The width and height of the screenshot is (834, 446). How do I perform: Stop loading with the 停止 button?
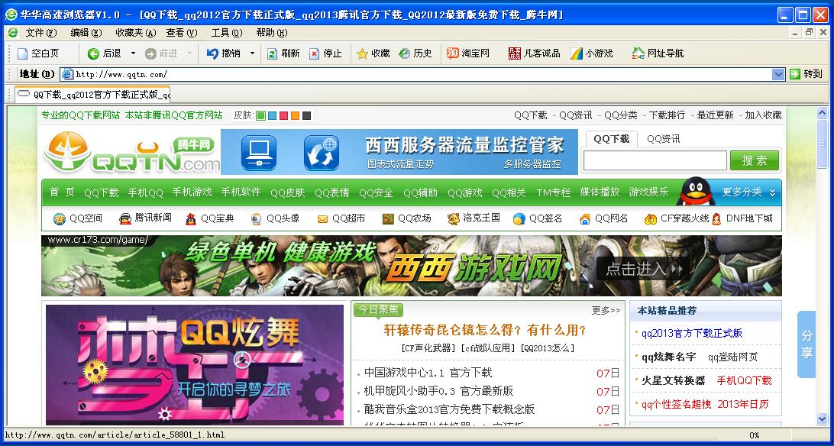pyautogui.click(x=325, y=53)
